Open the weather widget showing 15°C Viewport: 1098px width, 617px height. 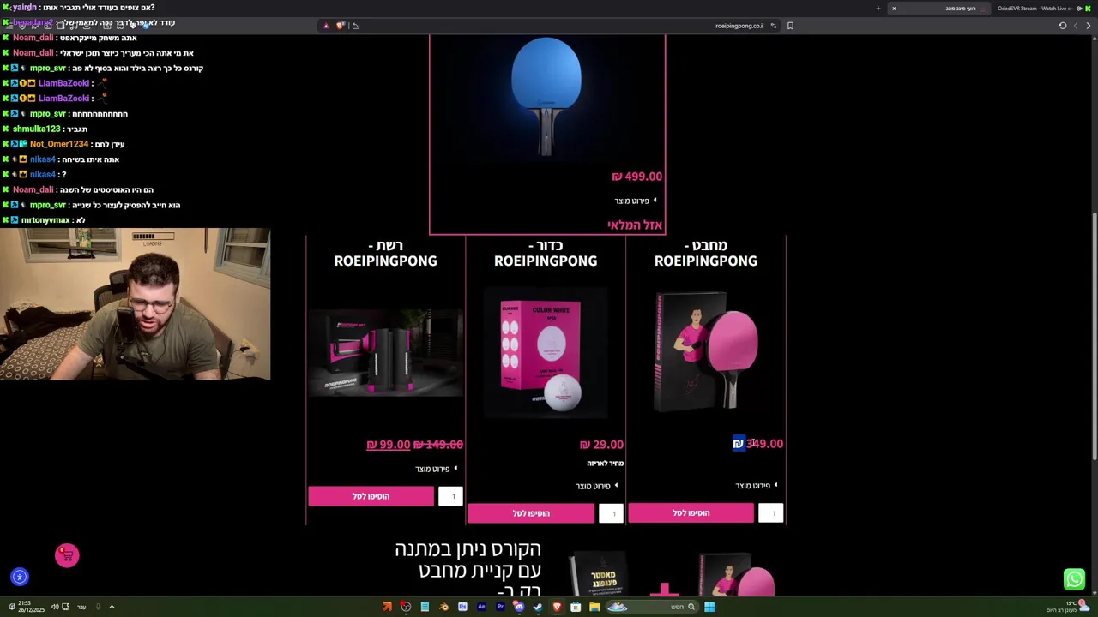click(x=1066, y=607)
